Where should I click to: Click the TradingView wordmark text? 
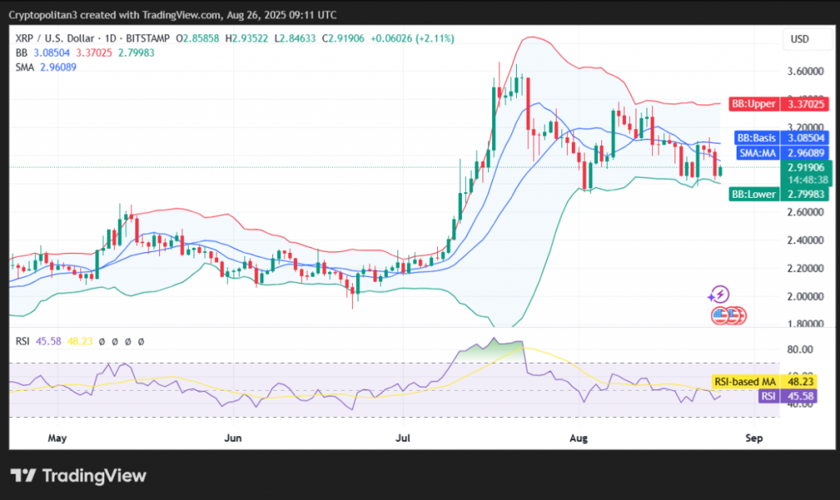[x=94, y=476]
